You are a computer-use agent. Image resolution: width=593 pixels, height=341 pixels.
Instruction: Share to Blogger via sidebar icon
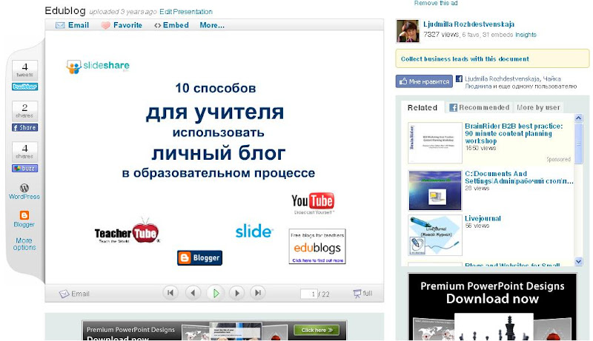click(24, 215)
